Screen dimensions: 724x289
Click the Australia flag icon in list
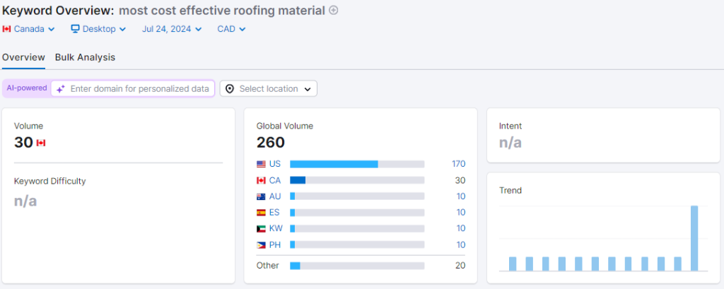(261, 196)
